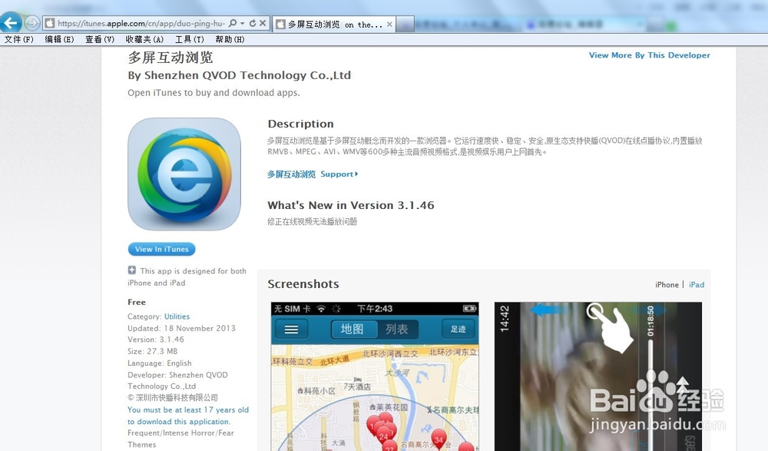768x451 pixels.
Task: Click Open iTunes to buy and download apps text
Action: click(x=214, y=93)
